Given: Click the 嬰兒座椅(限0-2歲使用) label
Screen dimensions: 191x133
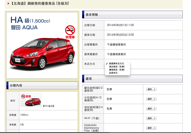Looking at the screenshot, I should 93,89.
